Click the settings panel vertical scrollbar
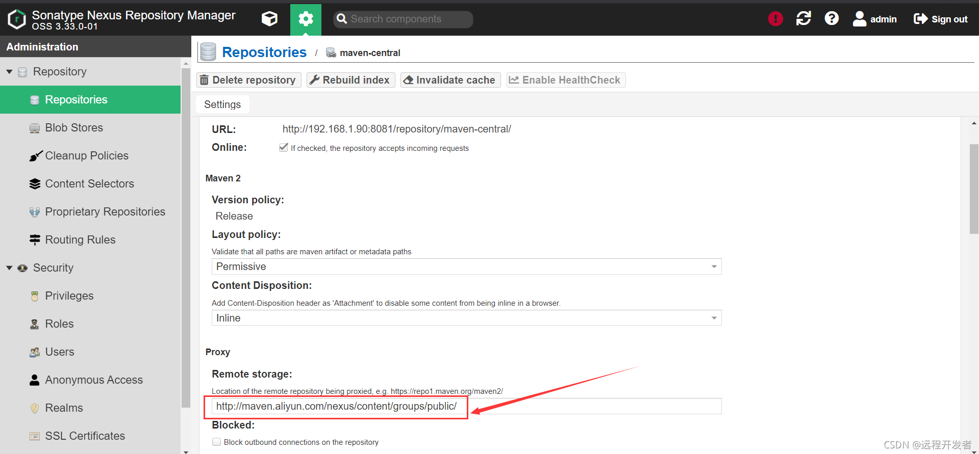The image size is (979, 454). (x=974, y=189)
